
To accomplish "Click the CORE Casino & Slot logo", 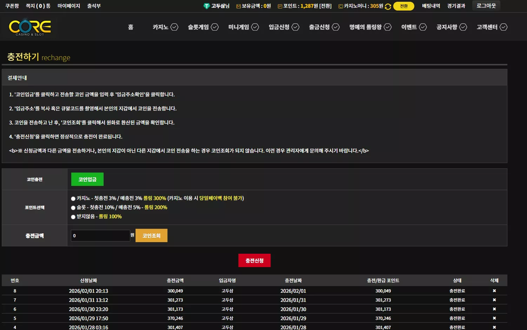I will point(30,27).
